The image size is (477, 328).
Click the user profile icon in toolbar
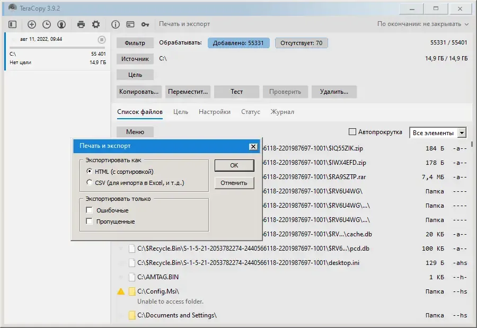point(61,24)
